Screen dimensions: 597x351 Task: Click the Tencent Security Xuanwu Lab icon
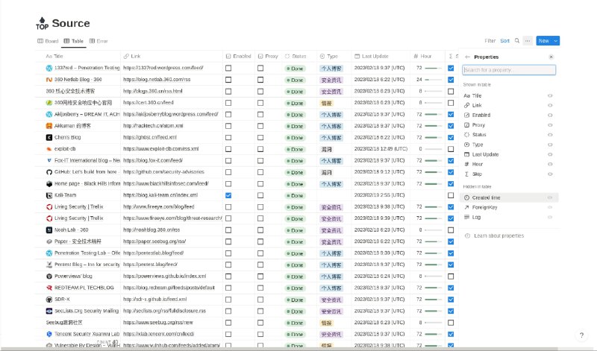49,334
